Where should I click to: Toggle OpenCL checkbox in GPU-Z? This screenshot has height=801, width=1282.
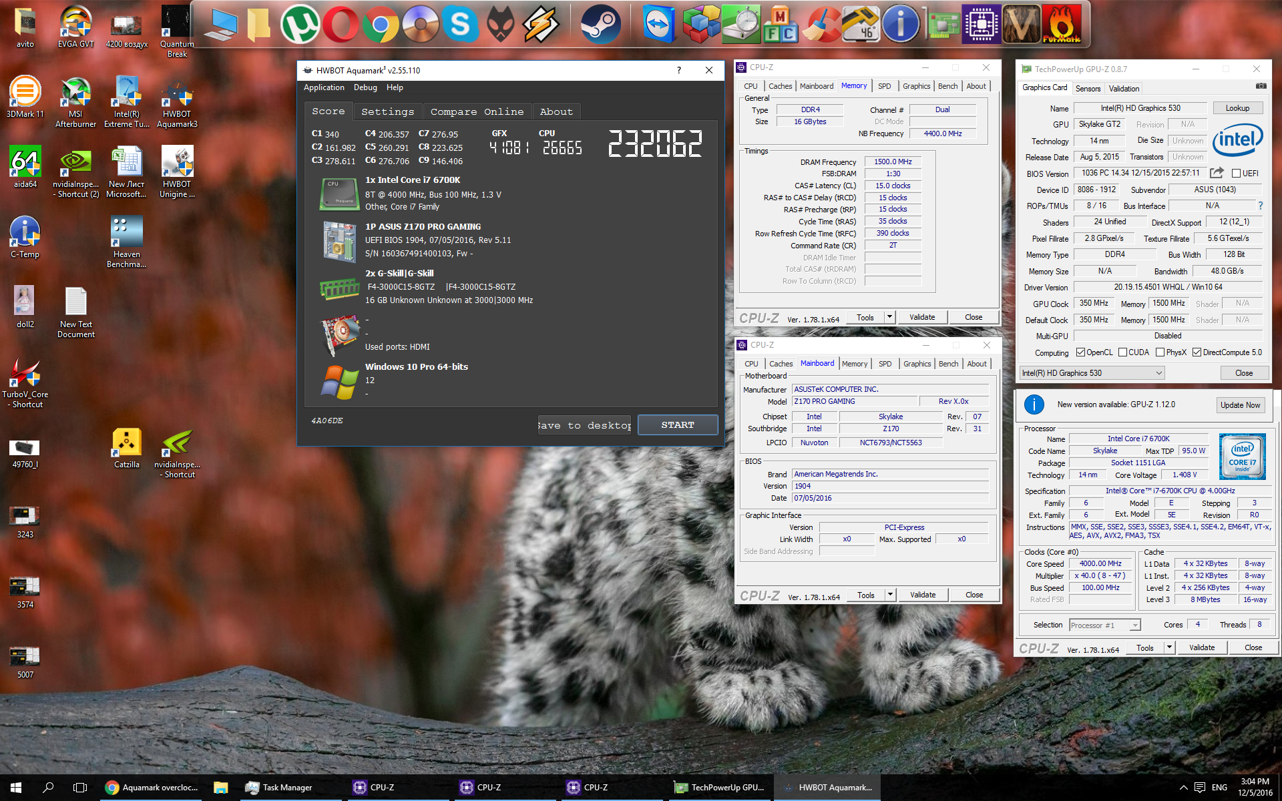[x=1080, y=352]
